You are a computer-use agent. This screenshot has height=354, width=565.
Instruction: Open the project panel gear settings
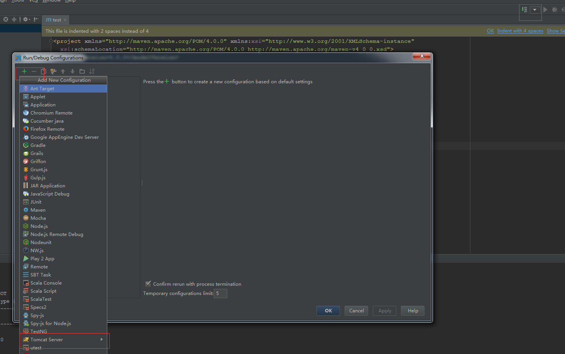(26, 19)
